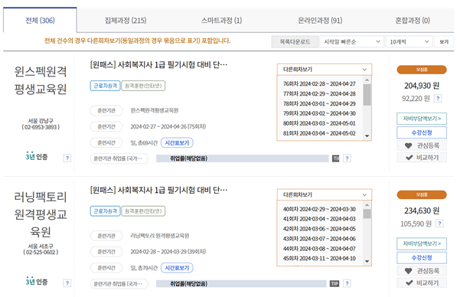Select 42회차 2024-03-06 ~ 2024-04-05 session
457x297 pixels.
[x=319, y=229]
